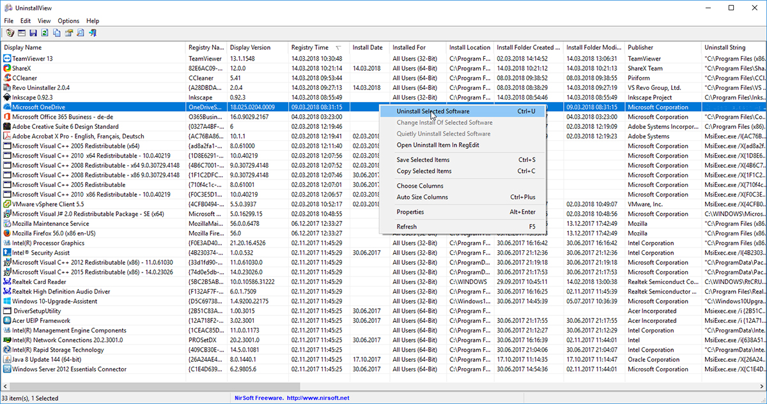This screenshot has height=404, width=767.
Task: Sort by the Display Version column header
Action: click(258, 47)
